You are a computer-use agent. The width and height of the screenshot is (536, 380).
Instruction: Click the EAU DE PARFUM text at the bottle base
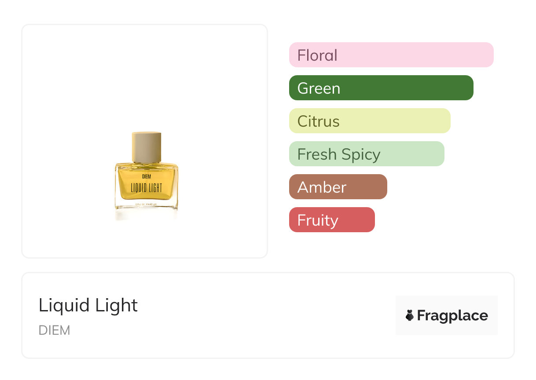[x=147, y=205]
